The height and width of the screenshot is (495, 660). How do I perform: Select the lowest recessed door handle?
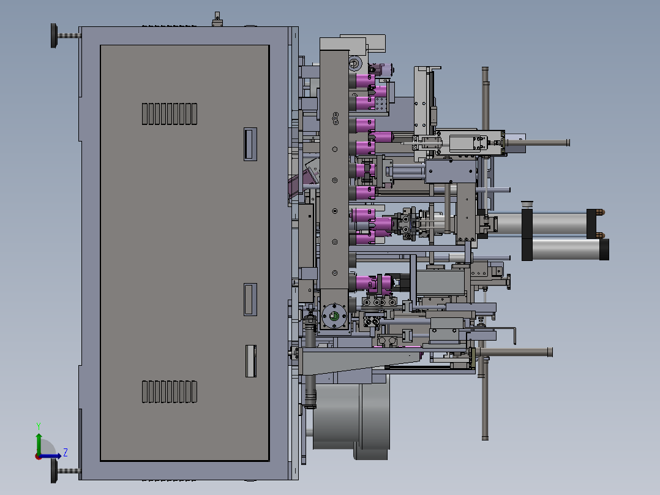click(251, 361)
